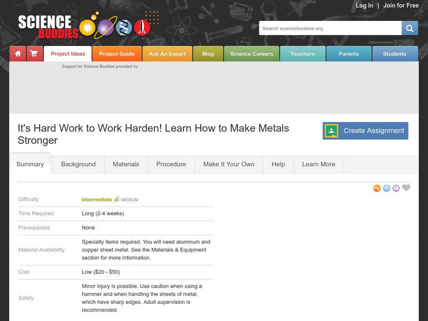Click the rocket icon in the Science Buddies logo
This screenshot has width=428, height=321.
click(x=140, y=27)
